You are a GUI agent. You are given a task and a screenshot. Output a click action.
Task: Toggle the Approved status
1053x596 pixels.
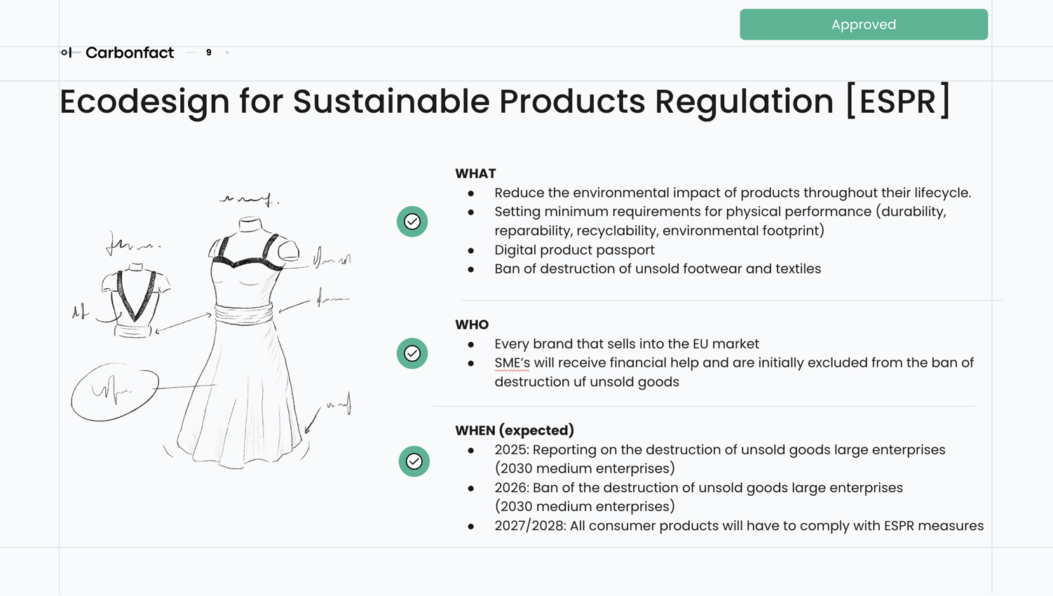tap(864, 24)
